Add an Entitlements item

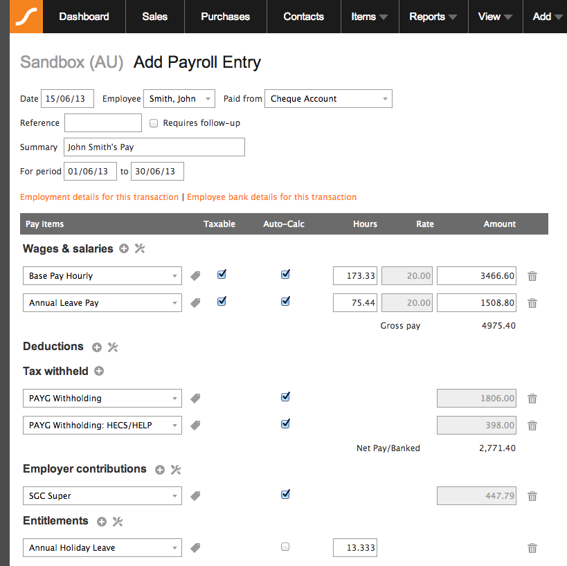pos(102,522)
